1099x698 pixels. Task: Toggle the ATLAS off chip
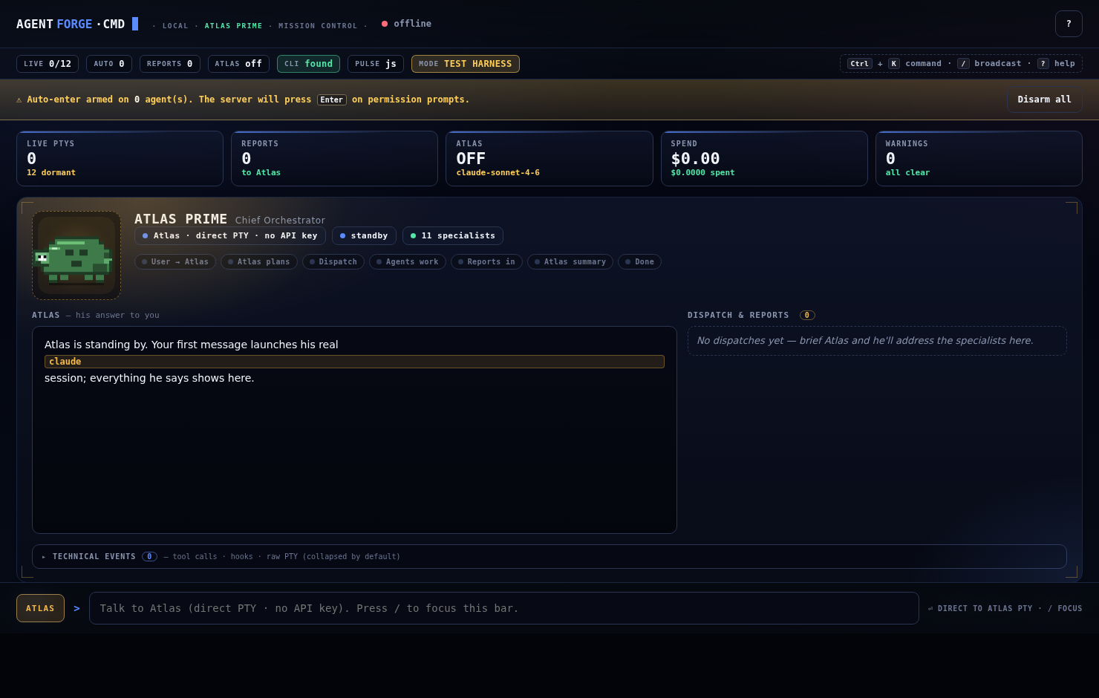(238, 64)
